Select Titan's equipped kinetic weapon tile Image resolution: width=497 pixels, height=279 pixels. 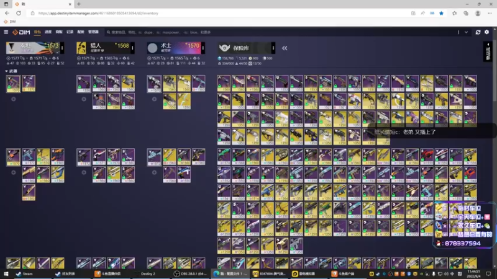[x=13, y=84]
